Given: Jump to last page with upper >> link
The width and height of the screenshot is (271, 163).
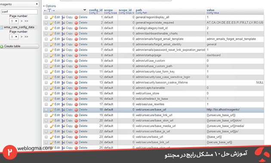Looking at the screenshot, I should pyautogui.click(x=26, y=21).
